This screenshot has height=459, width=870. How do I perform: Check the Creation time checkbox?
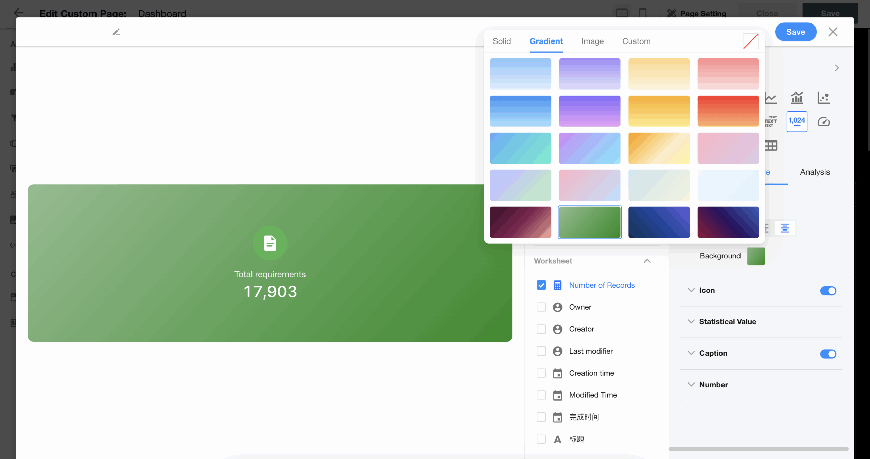click(x=541, y=373)
